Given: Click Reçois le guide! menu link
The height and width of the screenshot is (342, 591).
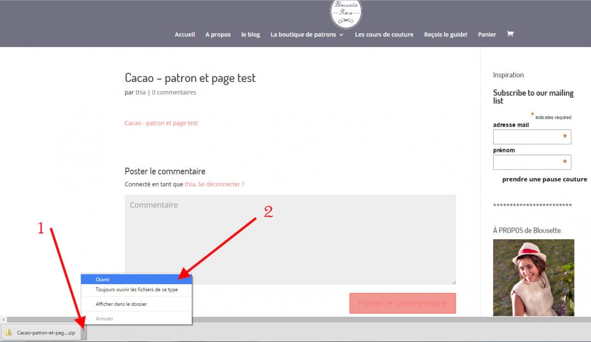Looking at the screenshot, I should 445,34.
